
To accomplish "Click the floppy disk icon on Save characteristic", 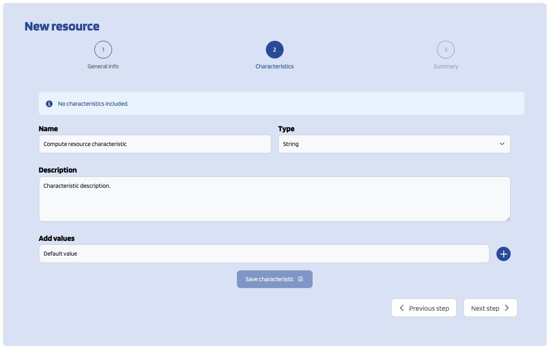I will pos(300,279).
